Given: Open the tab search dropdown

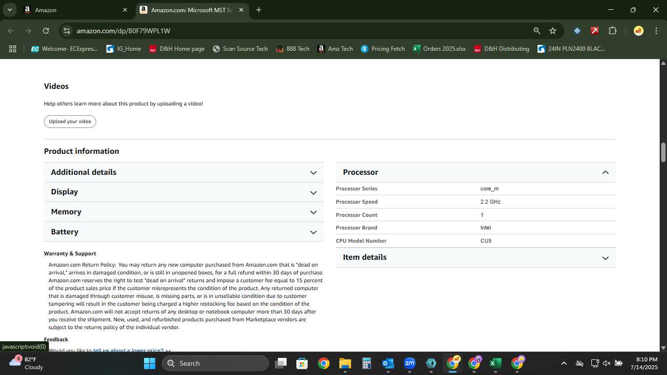Looking at the screenshot, I should coord(9,10).
